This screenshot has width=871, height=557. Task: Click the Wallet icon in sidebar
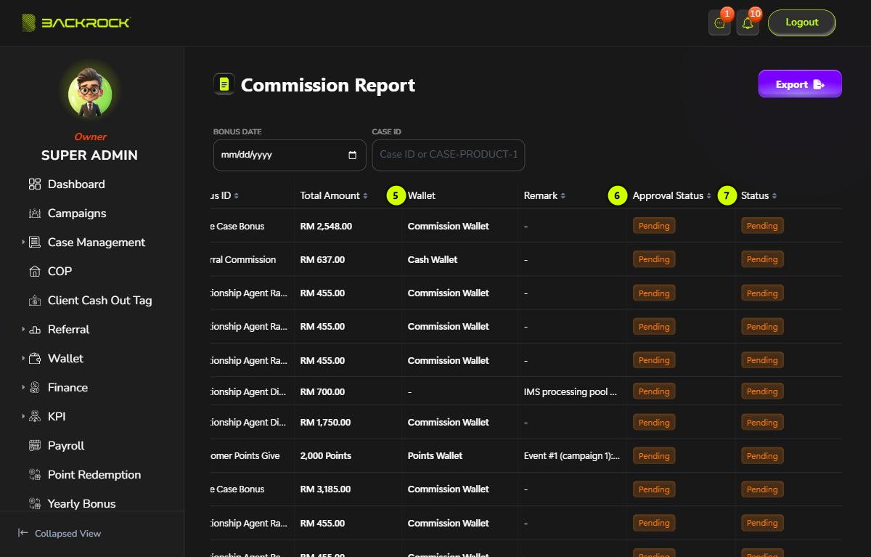click(34, 359)
